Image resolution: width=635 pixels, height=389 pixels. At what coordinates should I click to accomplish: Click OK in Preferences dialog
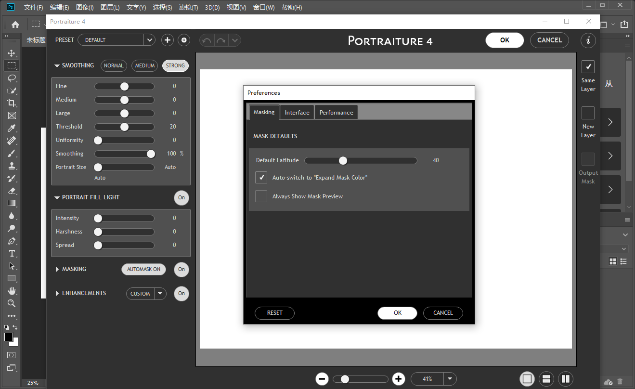397,313
